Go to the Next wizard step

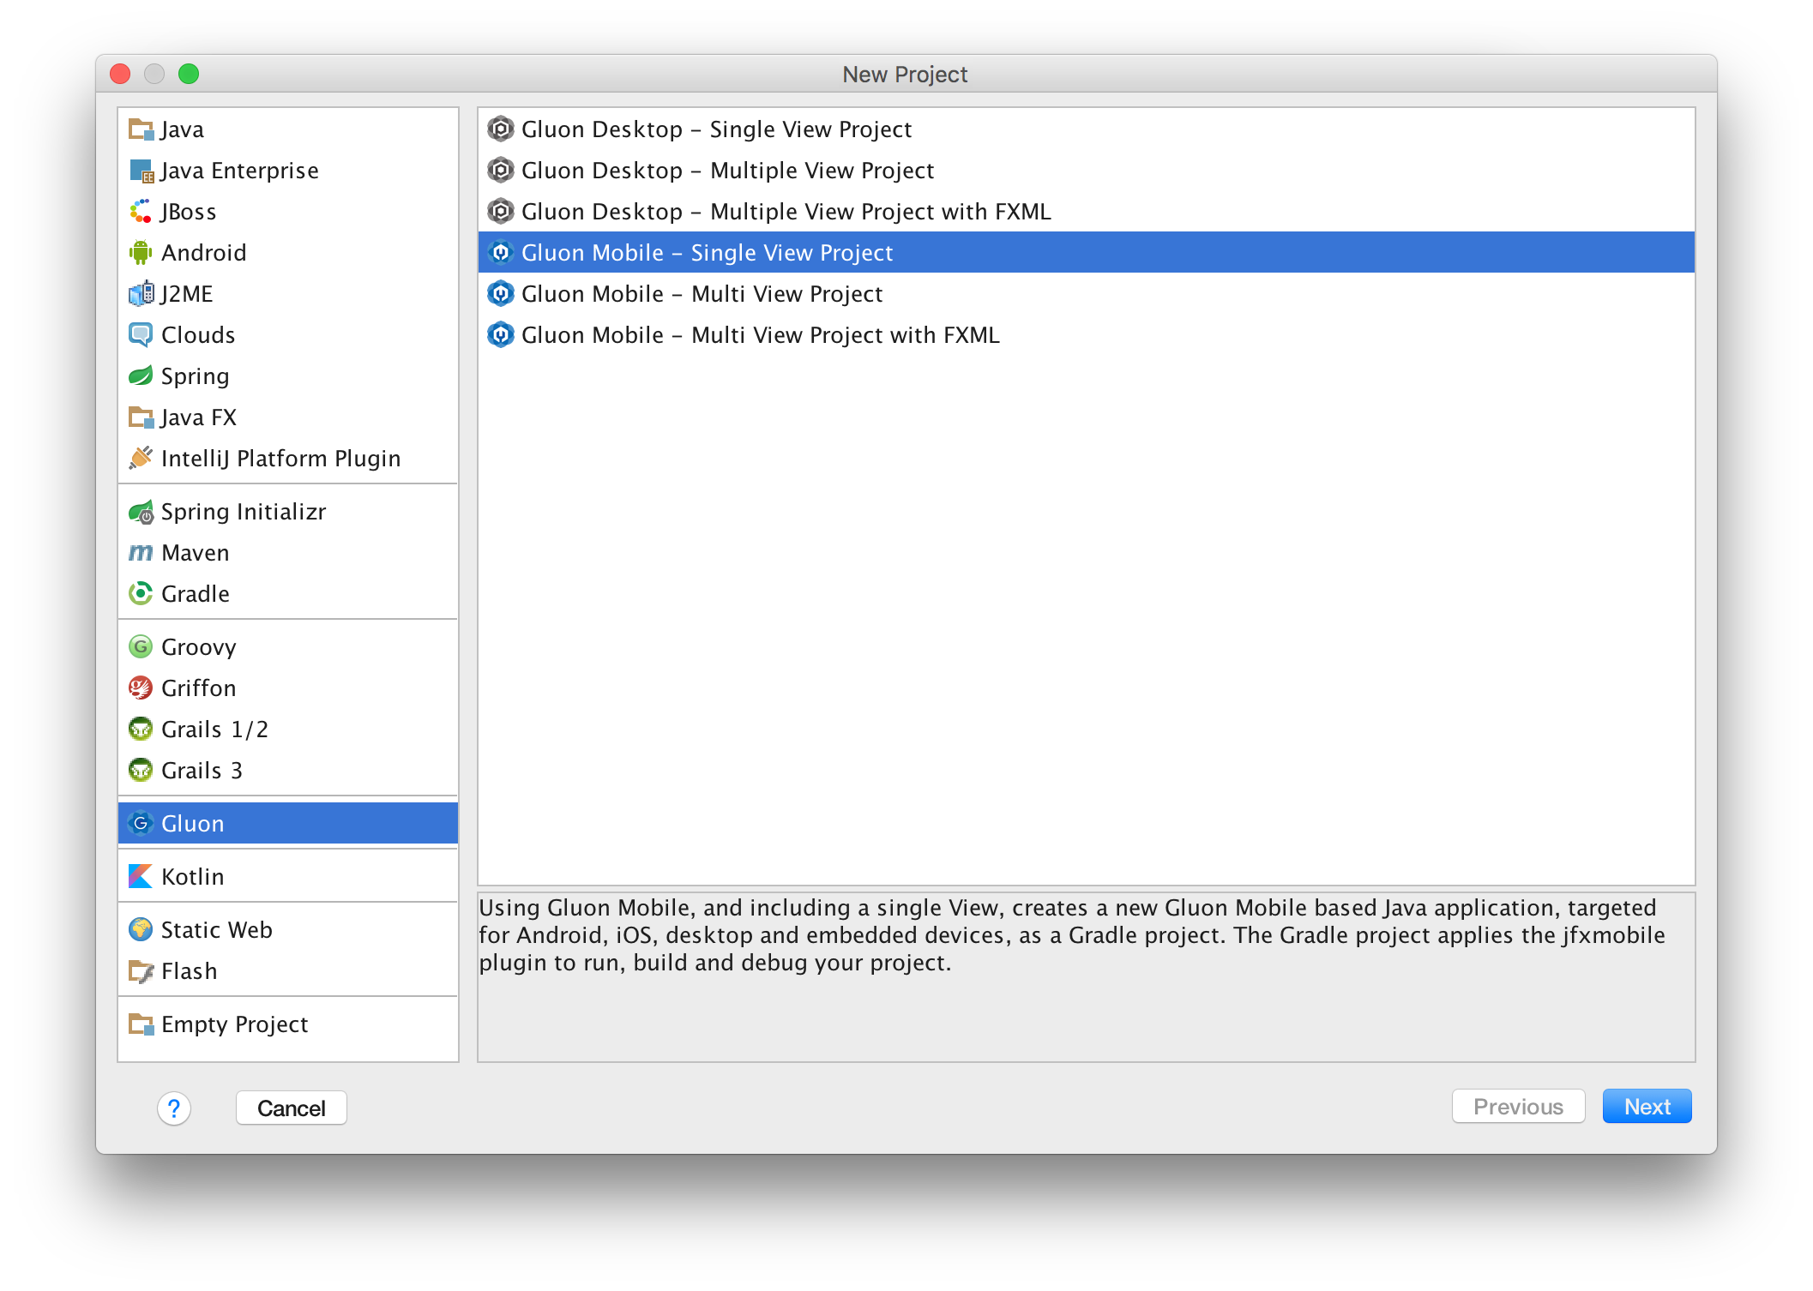tap(1647, 1107)
